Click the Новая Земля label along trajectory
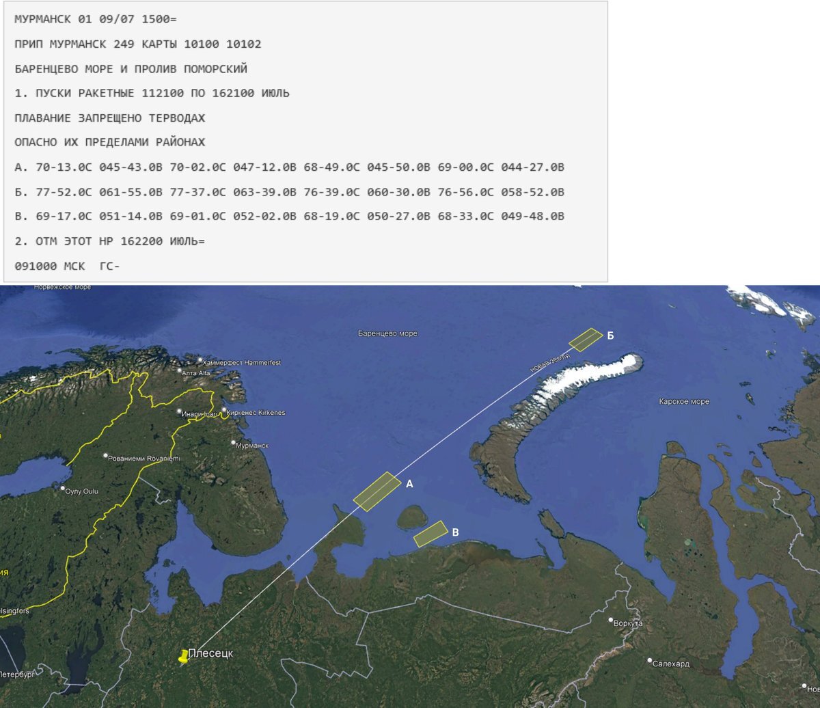This screenshot has height=708, width=820. [x=550, y=362]
